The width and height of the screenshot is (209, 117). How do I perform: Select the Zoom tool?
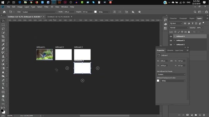point(3,100)
